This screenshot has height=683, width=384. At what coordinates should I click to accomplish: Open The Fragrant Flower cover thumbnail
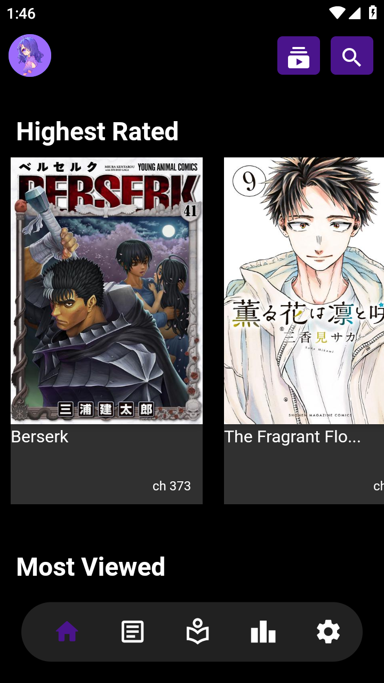(x=304, y=291)
